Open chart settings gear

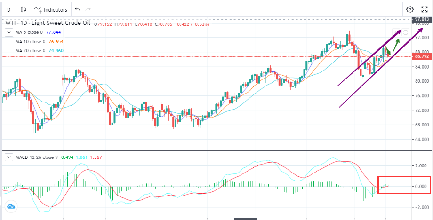[410, 9]
